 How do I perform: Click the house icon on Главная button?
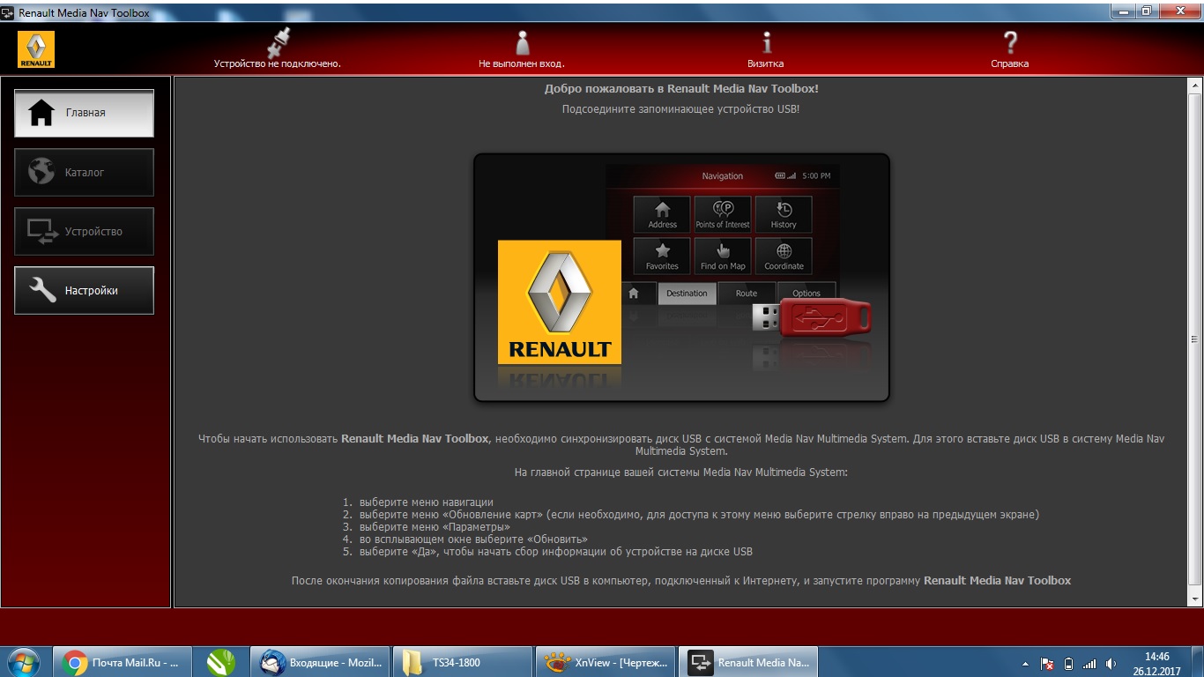click(x=41, y=113)
